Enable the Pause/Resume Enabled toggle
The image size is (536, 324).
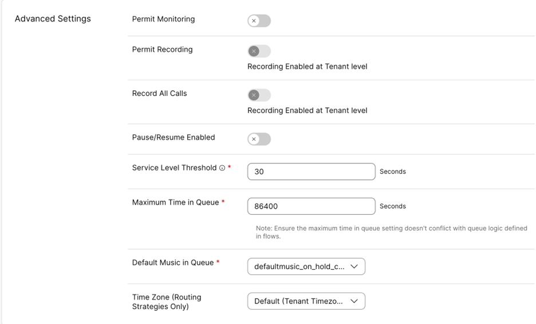(259, 139)
